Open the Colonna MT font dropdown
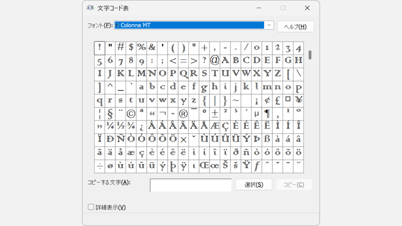This screenshot has height=226, width=402. coord(269,25)
